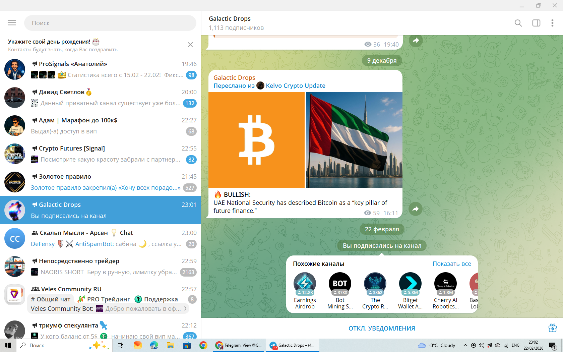563x352 pixels.
Task: Forward the BULLISH Bitcoin post via share arrow
Action: [x=416, y=209]
